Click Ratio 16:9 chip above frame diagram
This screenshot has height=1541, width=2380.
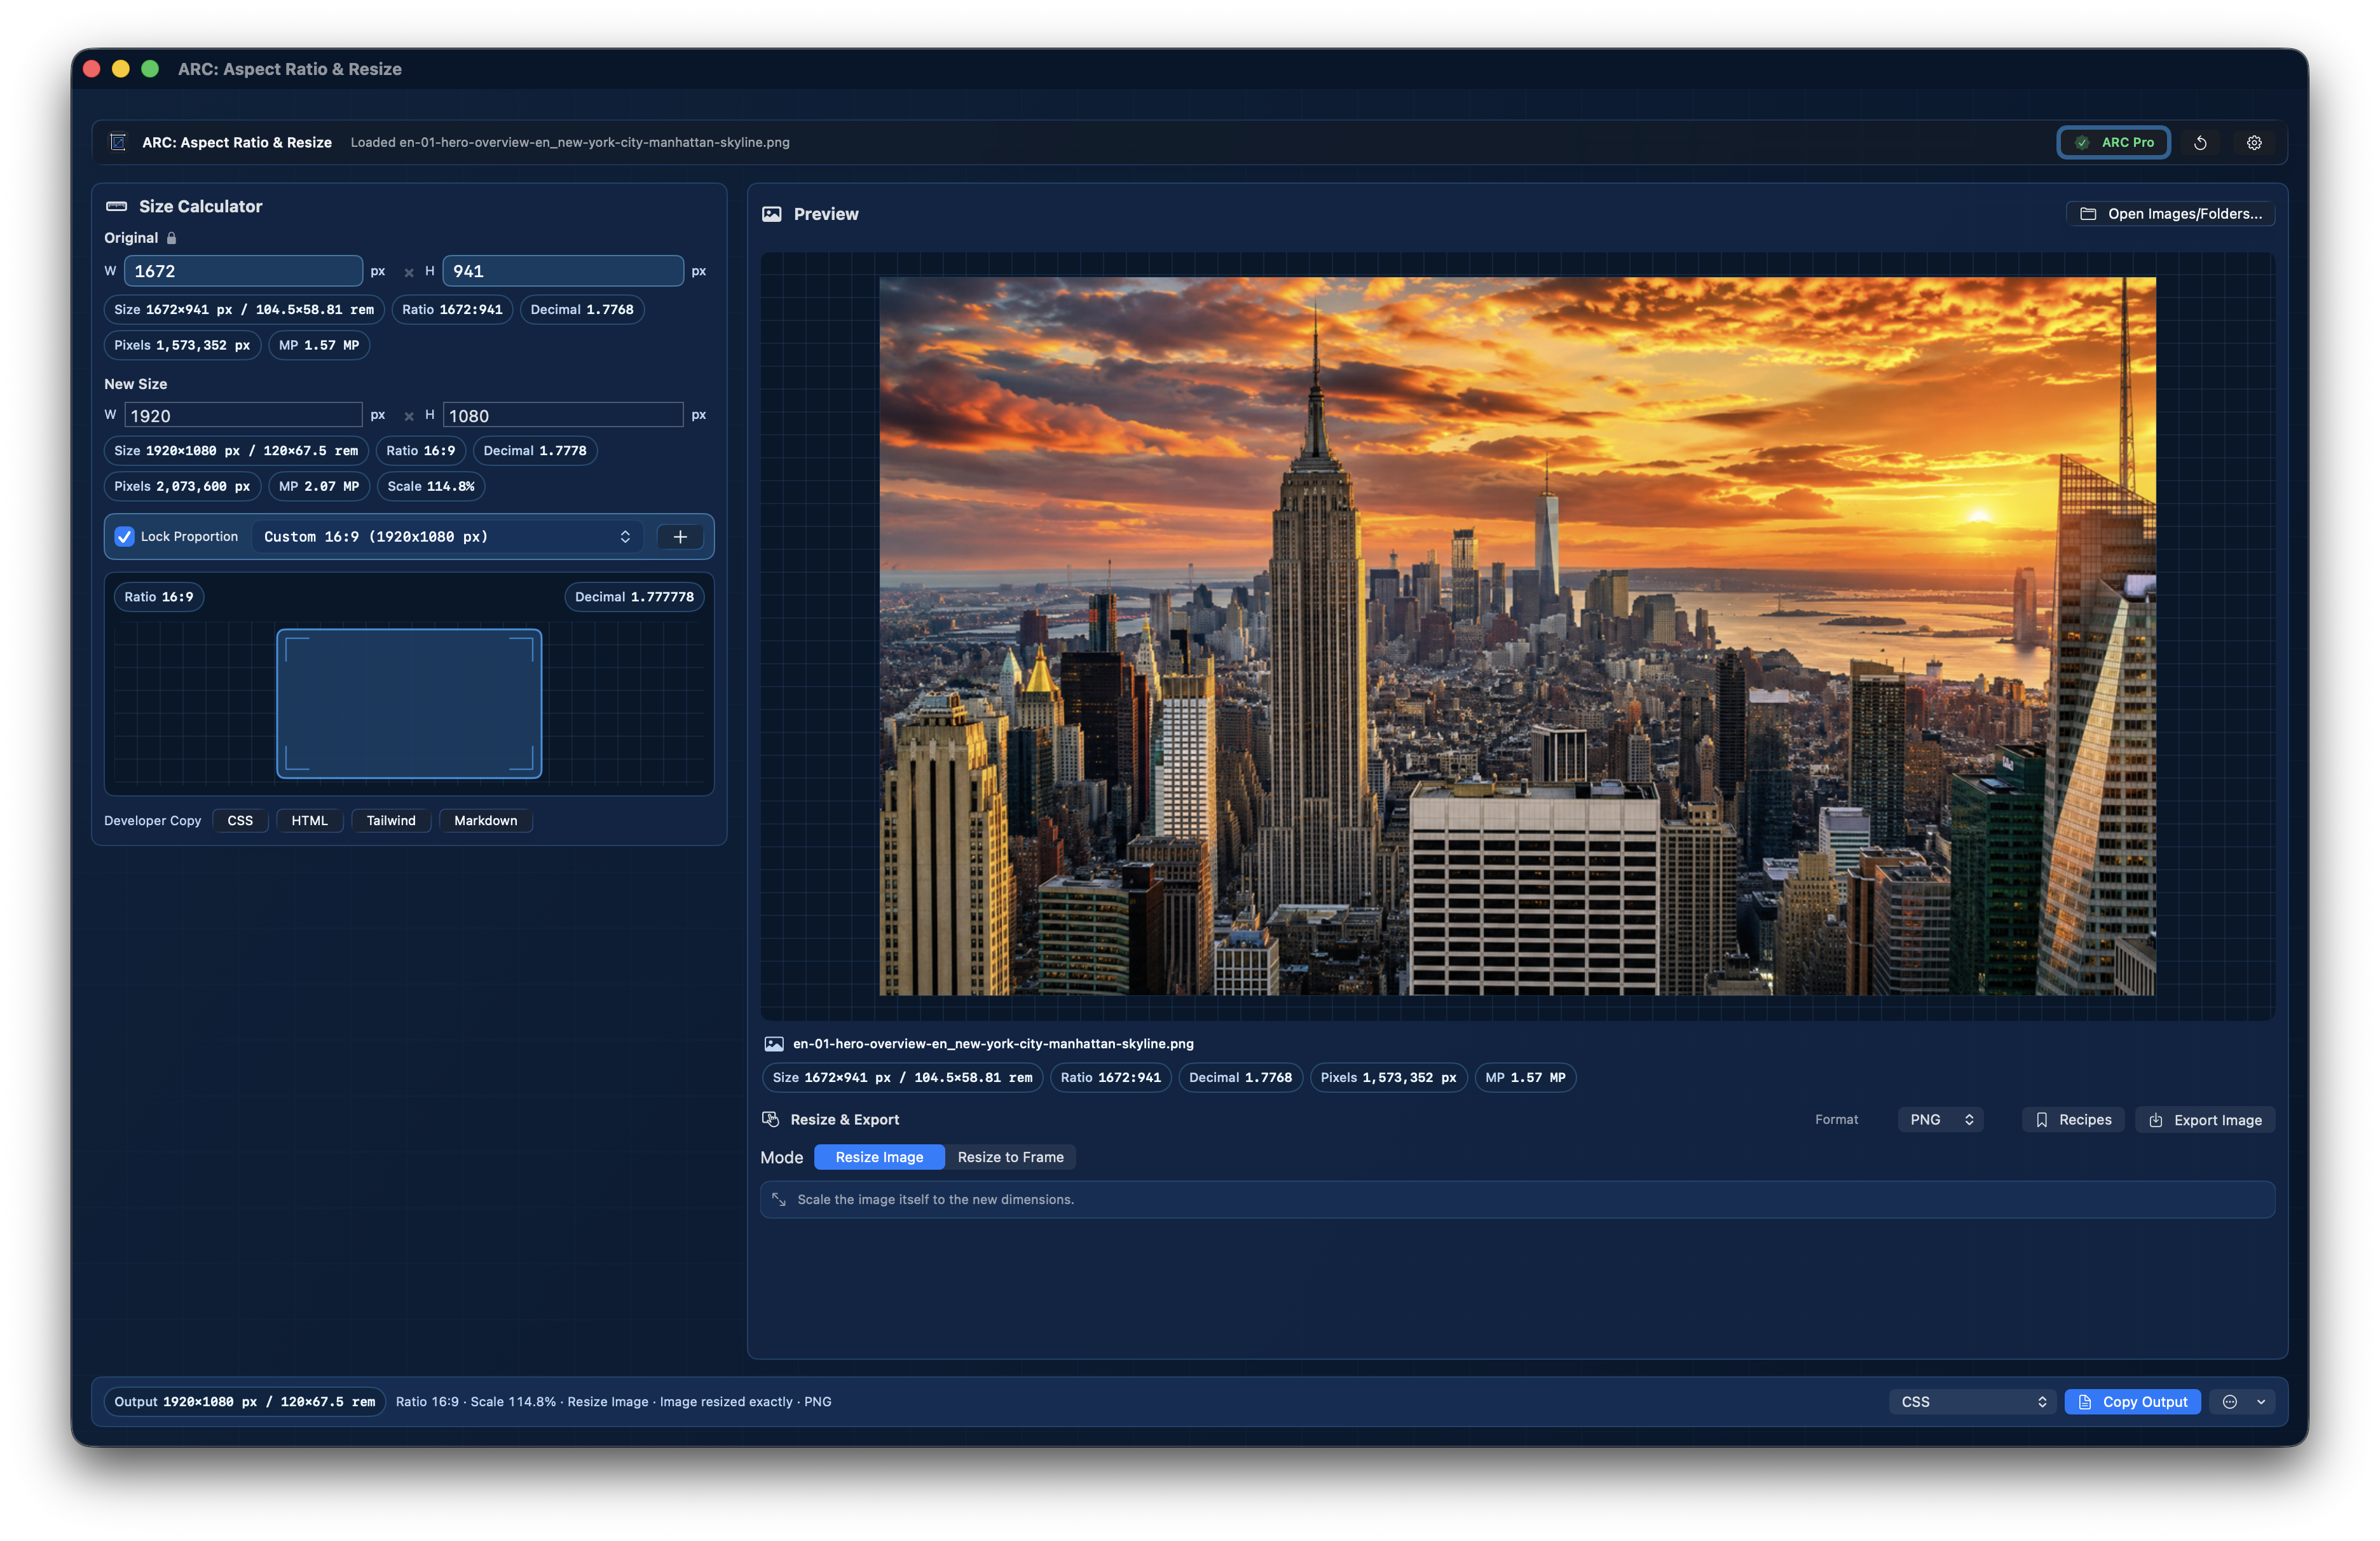pyautogui.click(x=159, y=597)
